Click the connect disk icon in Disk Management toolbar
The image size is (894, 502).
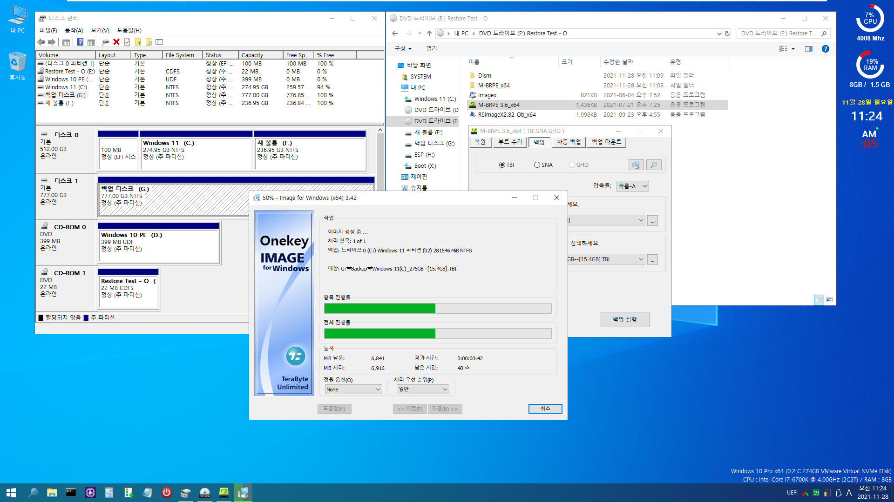[106, 42]
